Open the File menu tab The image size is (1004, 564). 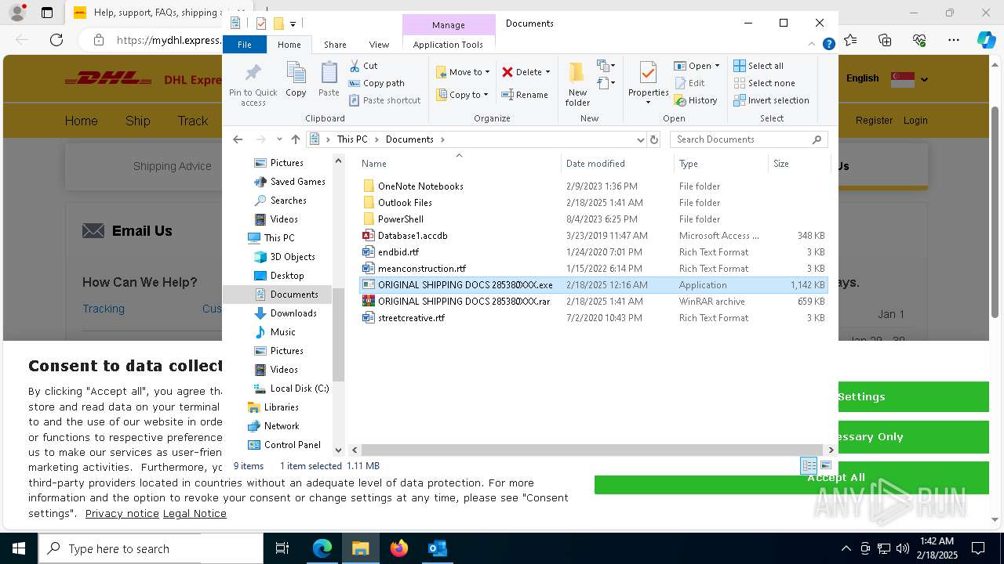click(245, 45)
